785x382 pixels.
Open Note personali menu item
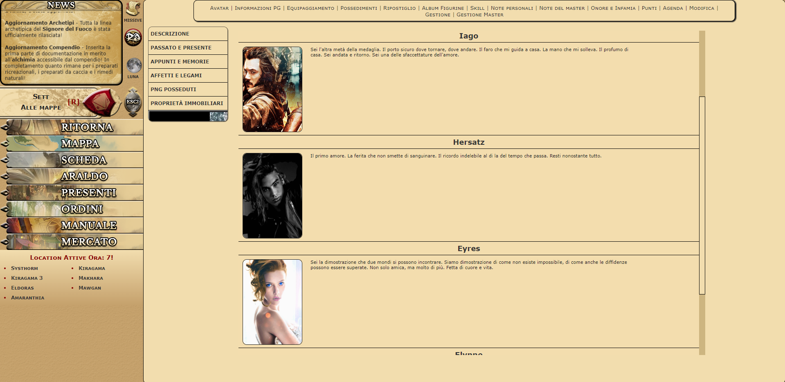pos(512,8)
